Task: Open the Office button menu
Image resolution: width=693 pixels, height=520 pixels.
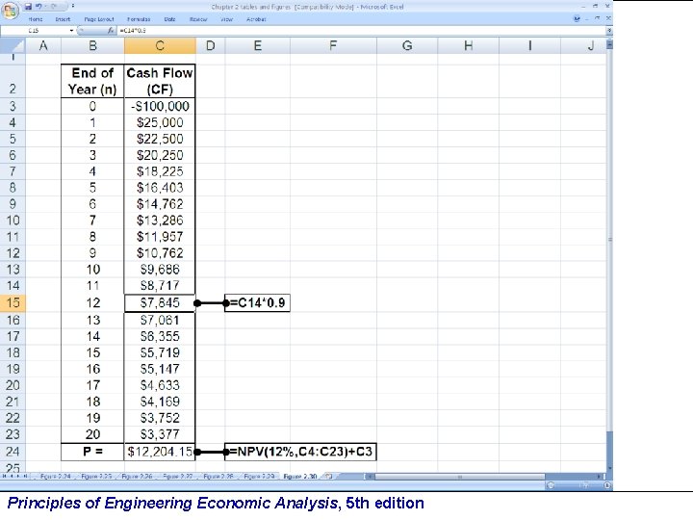Action: [10, 10]
